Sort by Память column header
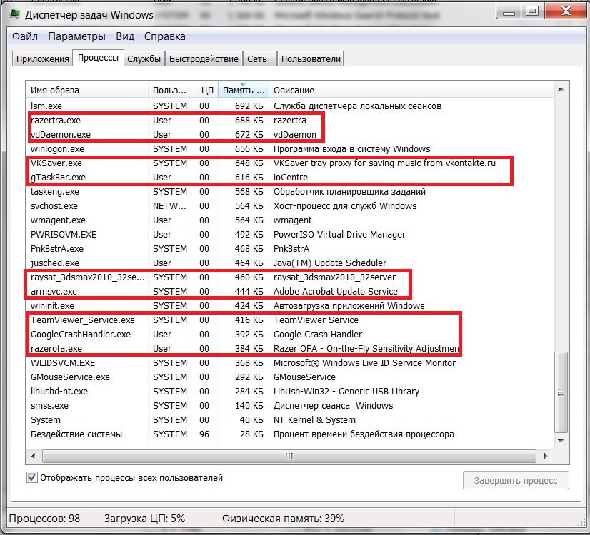This screenshot has height=535, width=590. tap(244, 90)
